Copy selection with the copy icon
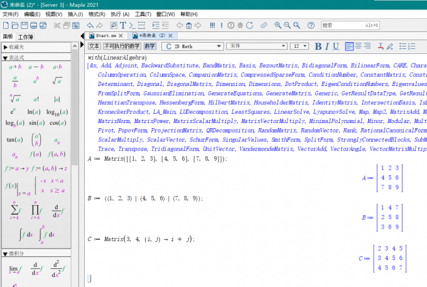Screen dimensions: 427x287 (66, 25)
